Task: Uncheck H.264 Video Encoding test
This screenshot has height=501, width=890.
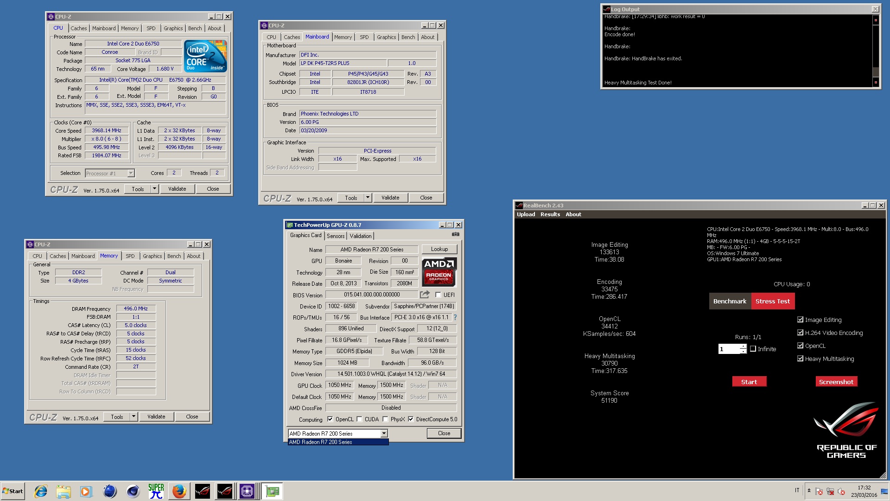Action: pyautogui.click(x=800, y=332)
